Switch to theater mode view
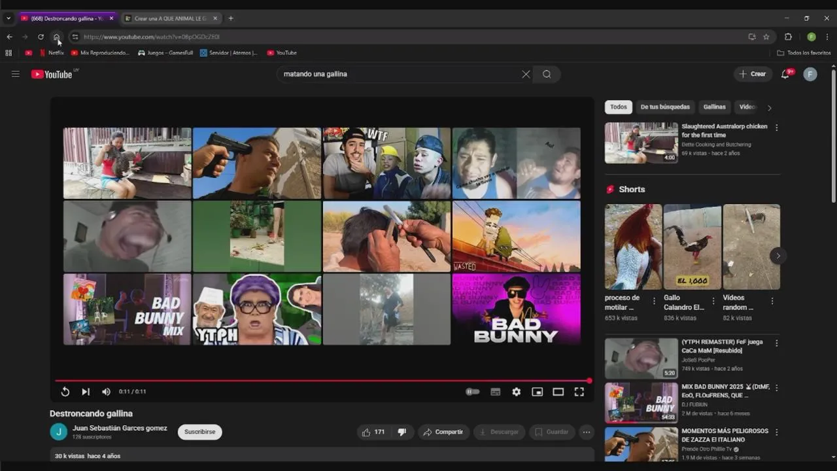This screenshot has width=837, height=471. tap(558, 392)
